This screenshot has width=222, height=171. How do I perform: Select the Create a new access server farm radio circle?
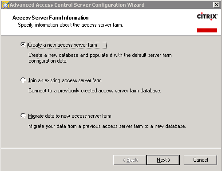point(23,44)
